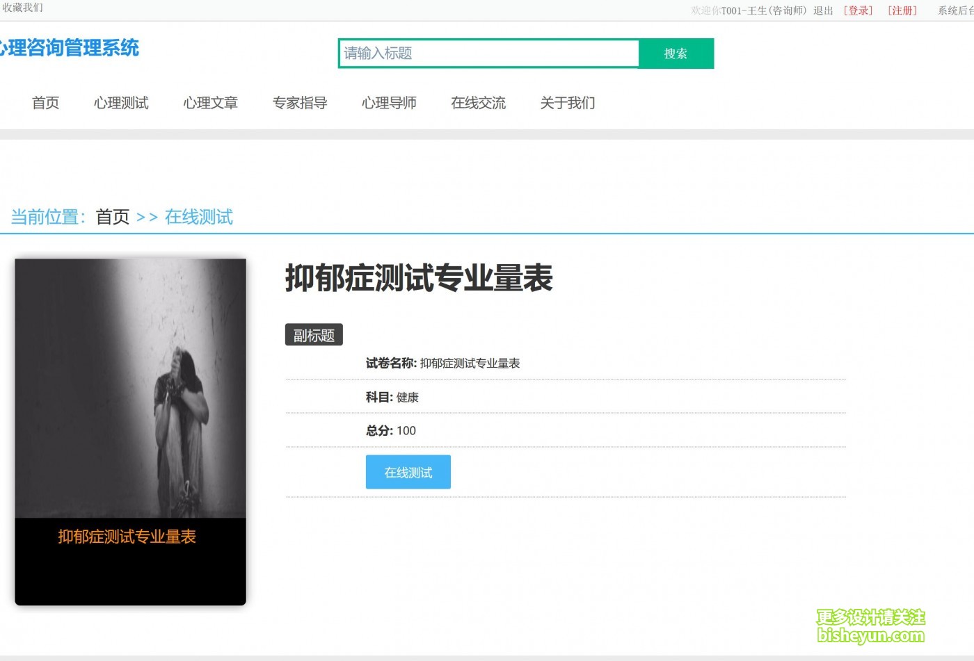974x661 pixels.
Task: Click 退出 to log out
Action: tap(823, 10)
